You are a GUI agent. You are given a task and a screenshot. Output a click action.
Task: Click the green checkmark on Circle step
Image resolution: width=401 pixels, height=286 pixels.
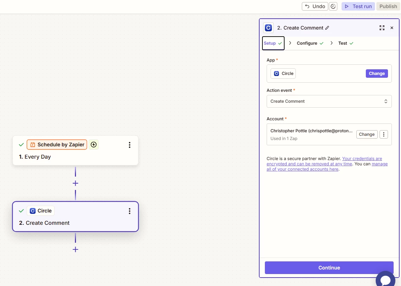tap(21, 211)
